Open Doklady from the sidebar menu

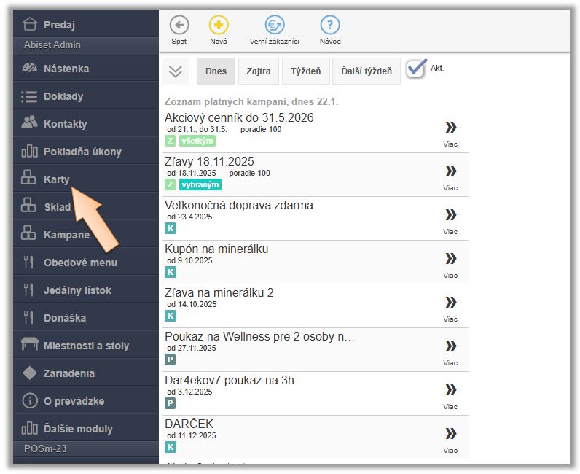63,96
